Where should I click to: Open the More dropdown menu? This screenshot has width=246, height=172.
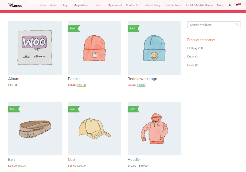click(220, 5)
